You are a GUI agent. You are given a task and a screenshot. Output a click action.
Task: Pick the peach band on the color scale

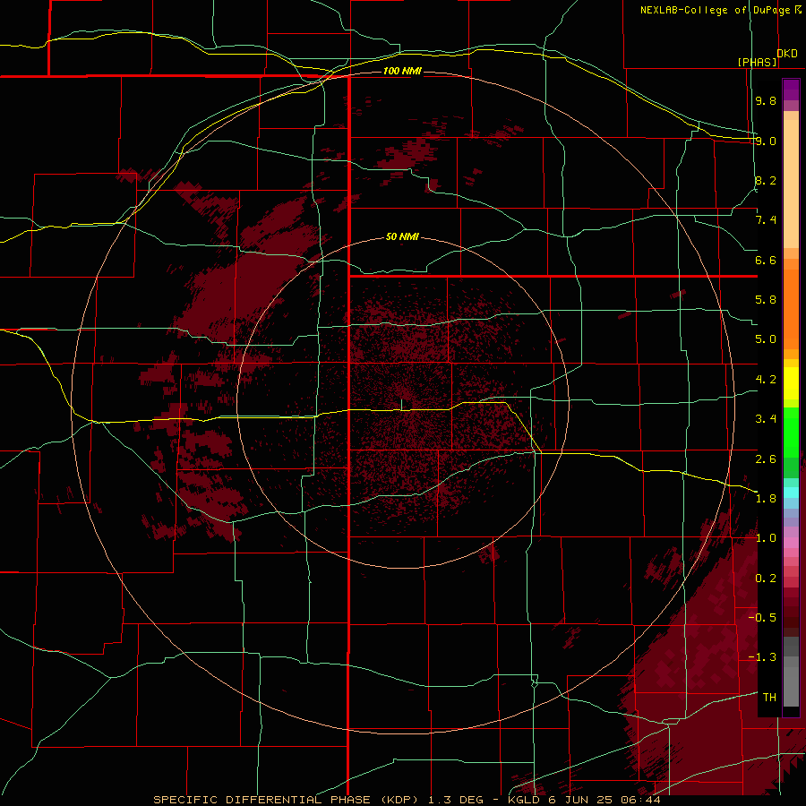791,184
